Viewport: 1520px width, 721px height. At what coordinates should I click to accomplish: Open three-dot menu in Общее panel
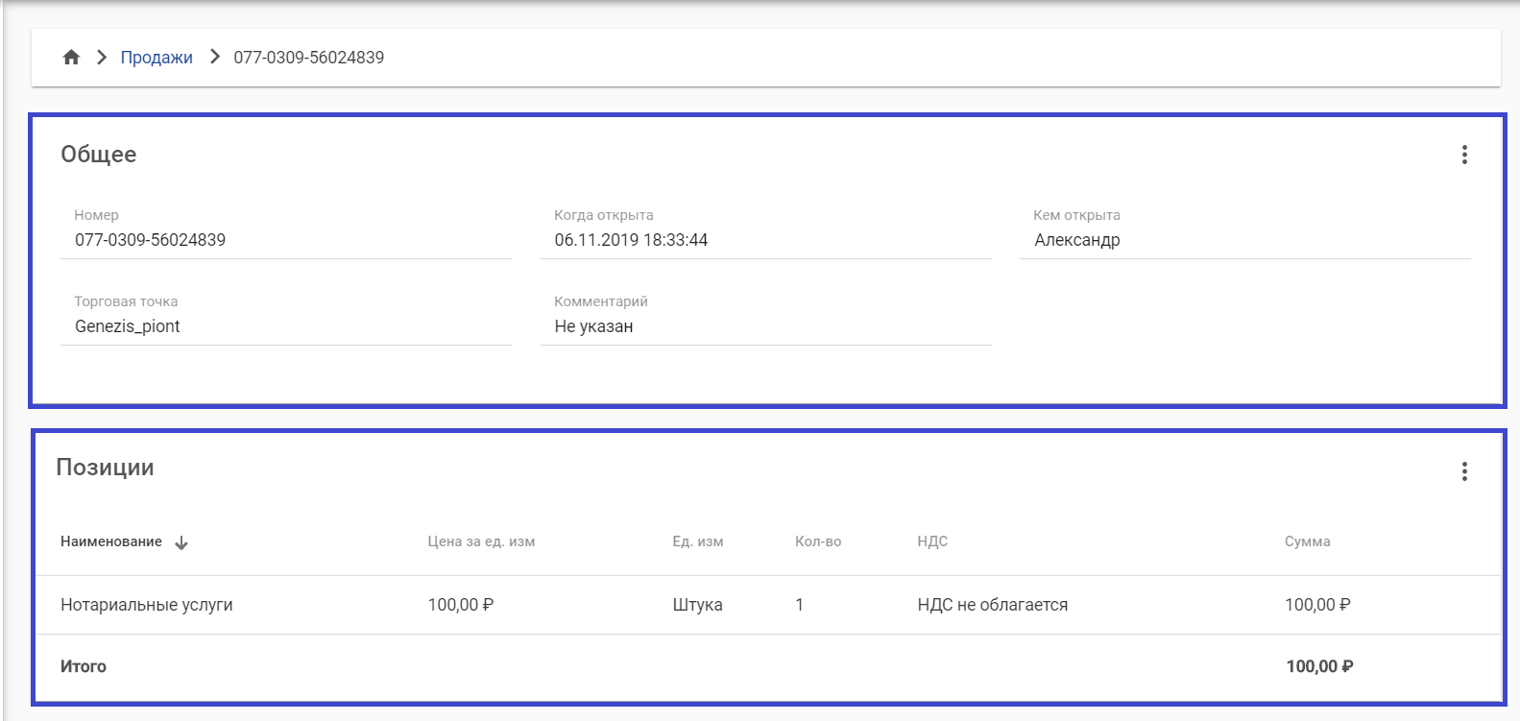(1463, 155)
